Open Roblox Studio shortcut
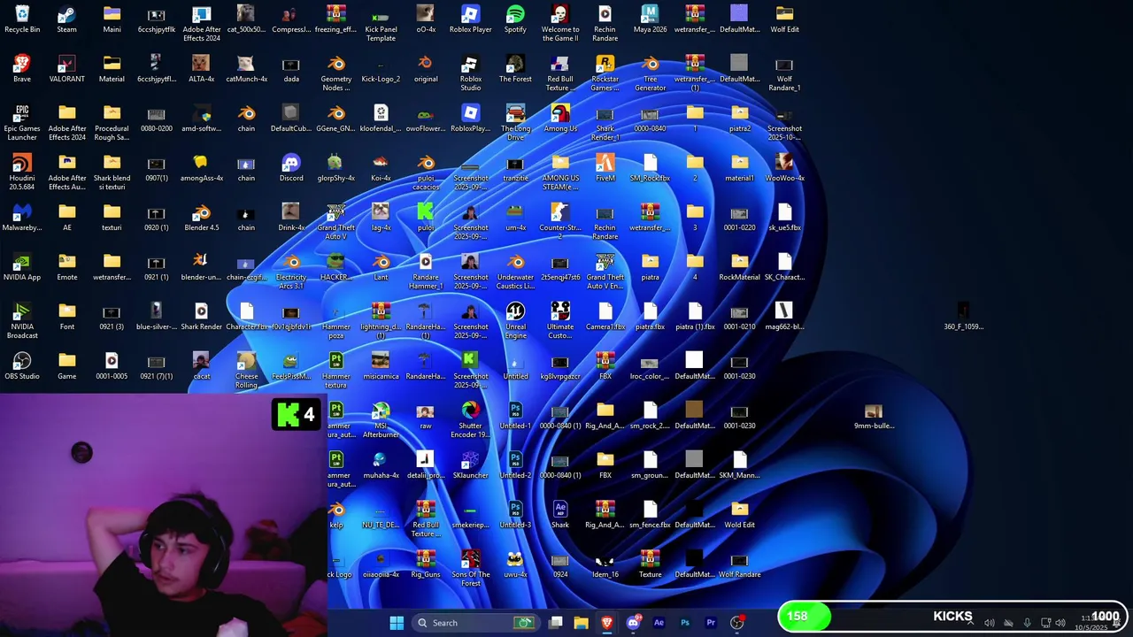Image resolution: width=1133 pixels, height=637 pixels. pos(471,73)
